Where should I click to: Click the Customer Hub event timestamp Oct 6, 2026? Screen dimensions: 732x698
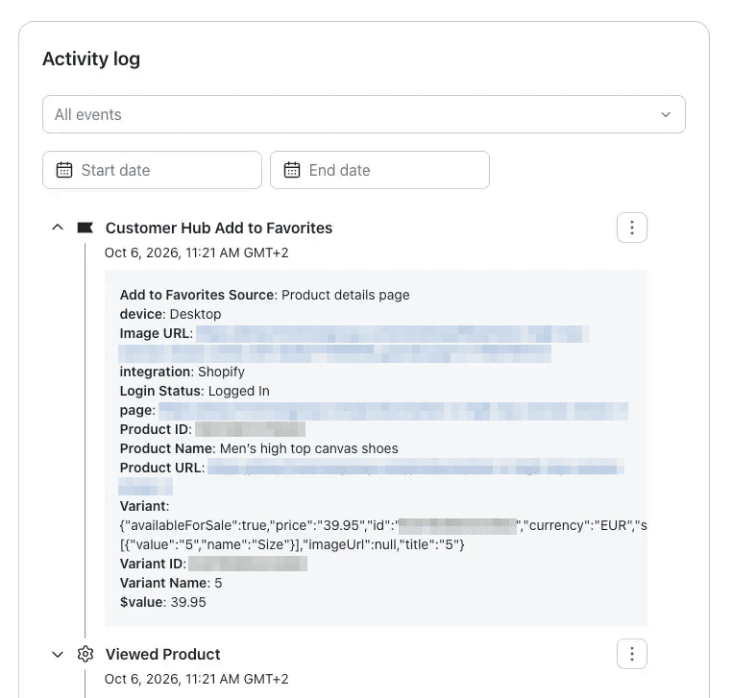point(197,253)
